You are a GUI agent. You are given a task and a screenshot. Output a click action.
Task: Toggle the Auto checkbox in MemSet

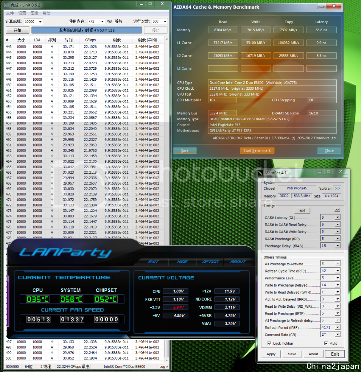point(326,343)
